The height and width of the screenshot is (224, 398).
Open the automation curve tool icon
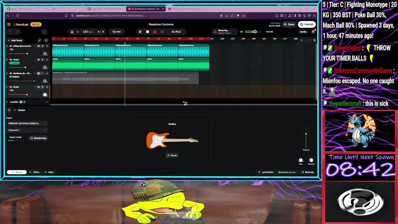[x=39, y=40]
